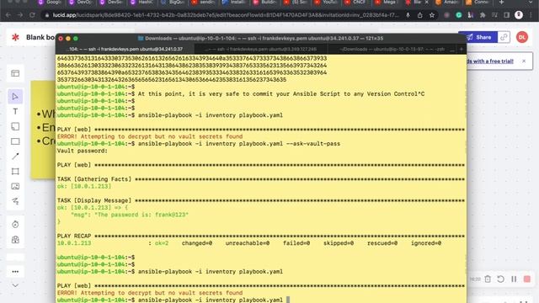Click the yellow sticky note on board
The width and height of the screenshot is (539, 303).
click(43, 130)
